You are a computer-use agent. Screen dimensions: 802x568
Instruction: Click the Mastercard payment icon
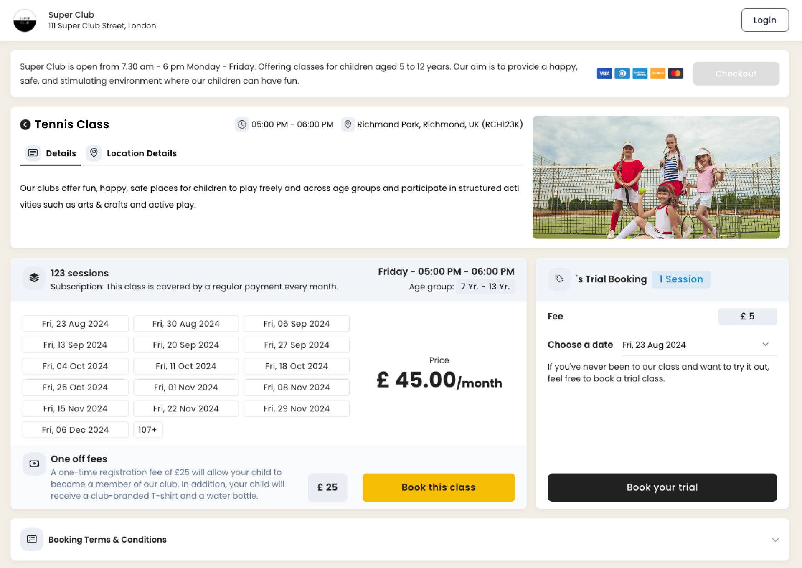(x=675, y=74)
